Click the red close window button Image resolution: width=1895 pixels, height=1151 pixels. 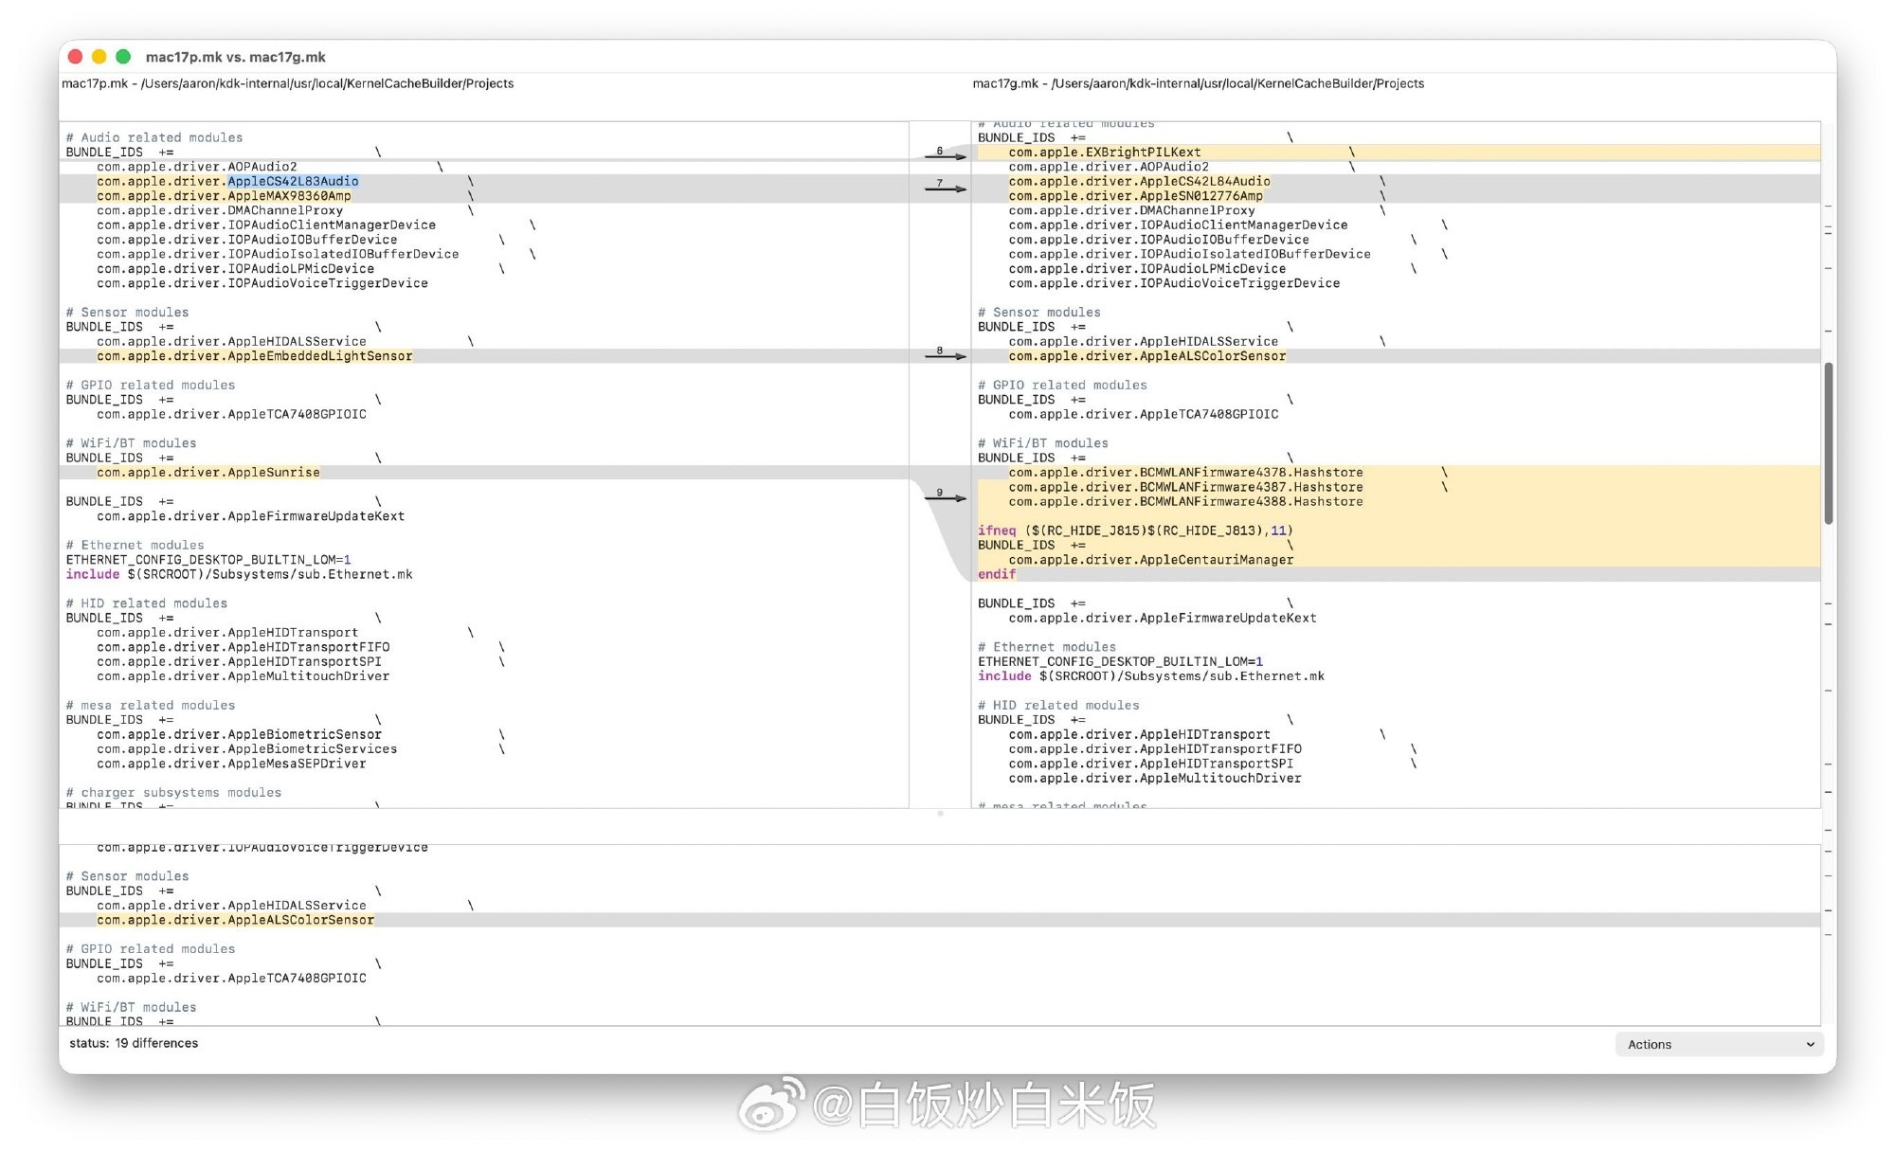click(x=76, y=57)
